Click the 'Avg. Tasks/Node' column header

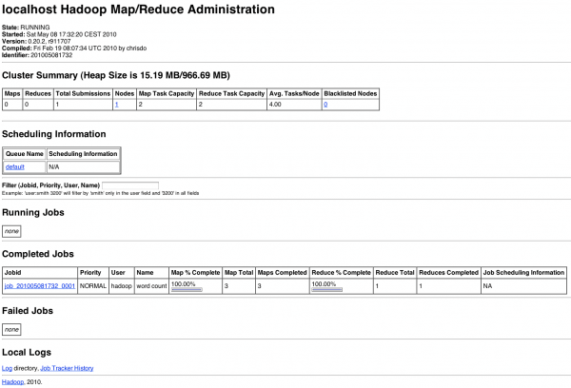tap(294, 93)
